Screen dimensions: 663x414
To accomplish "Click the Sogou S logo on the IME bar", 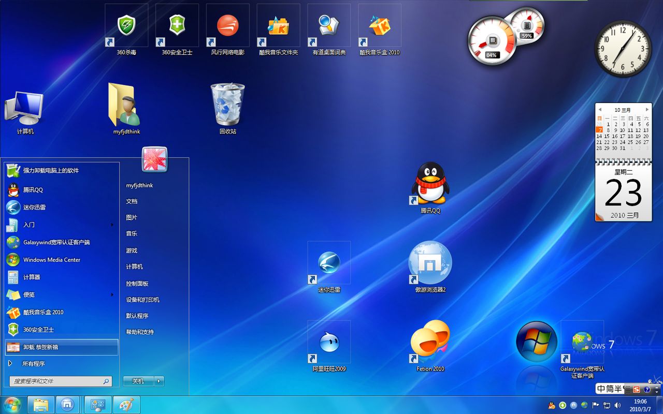I will pos(637,389).
